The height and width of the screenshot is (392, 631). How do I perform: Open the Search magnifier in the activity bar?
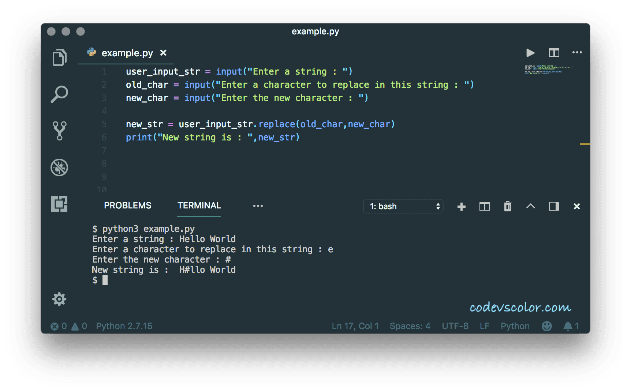tap(59, 94)
